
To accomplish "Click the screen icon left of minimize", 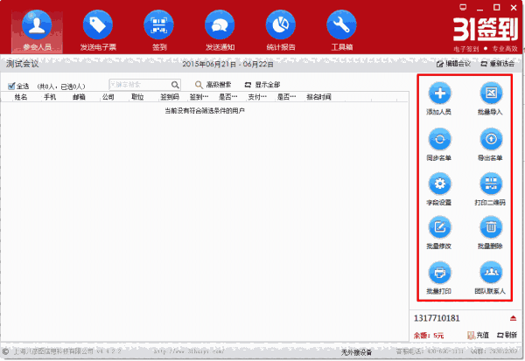I will pyautogui.click(x=463, y=7).
